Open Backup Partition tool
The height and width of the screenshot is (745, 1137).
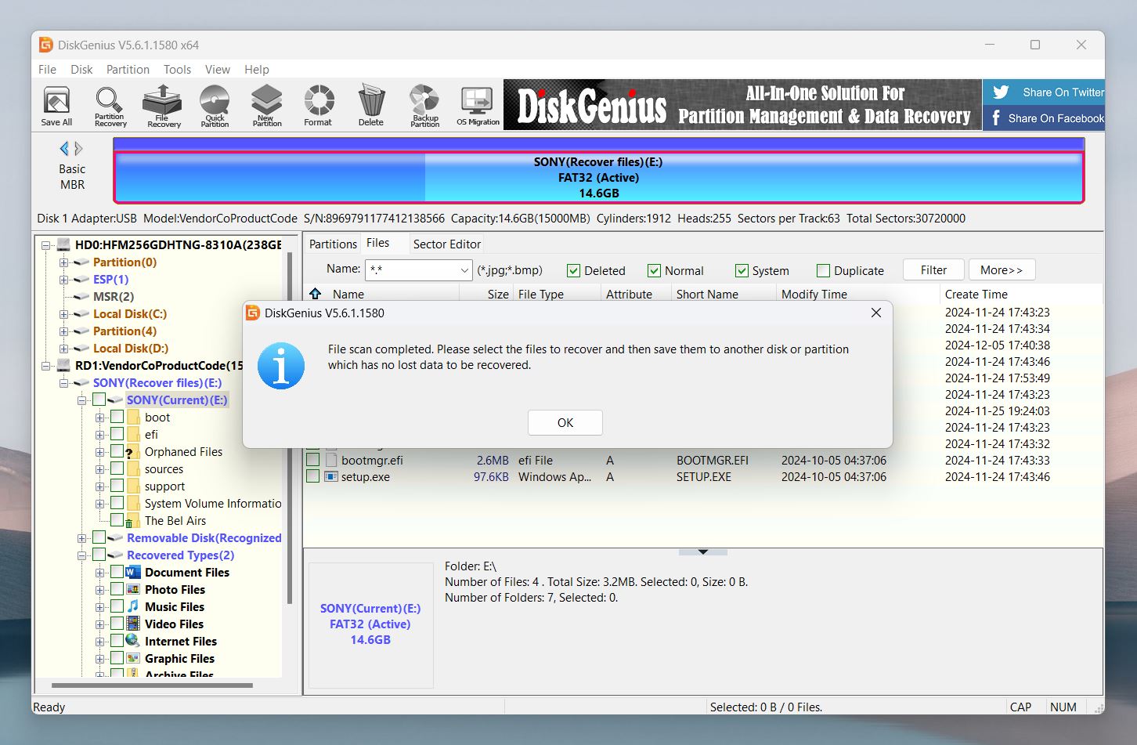point(424,106)
